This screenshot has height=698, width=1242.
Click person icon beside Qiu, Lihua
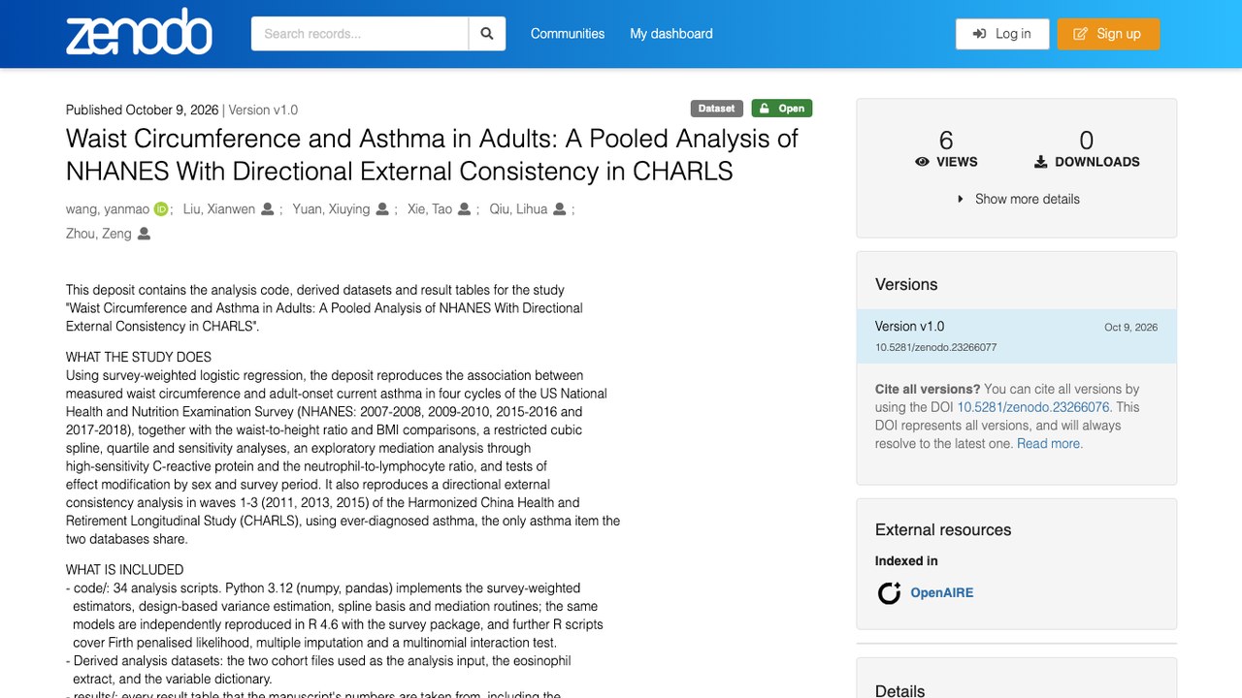560,208
